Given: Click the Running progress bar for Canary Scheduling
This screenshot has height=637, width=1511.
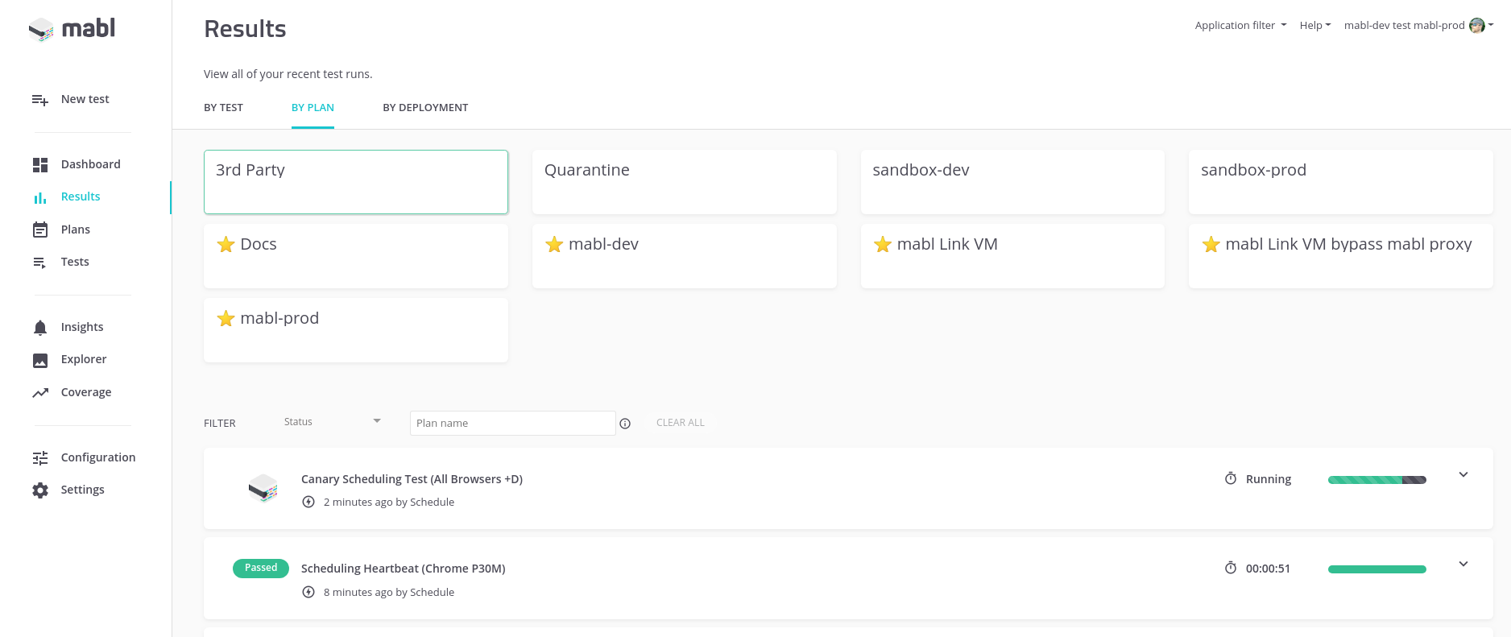Looking at the screenshot, I should point(1377,480).
